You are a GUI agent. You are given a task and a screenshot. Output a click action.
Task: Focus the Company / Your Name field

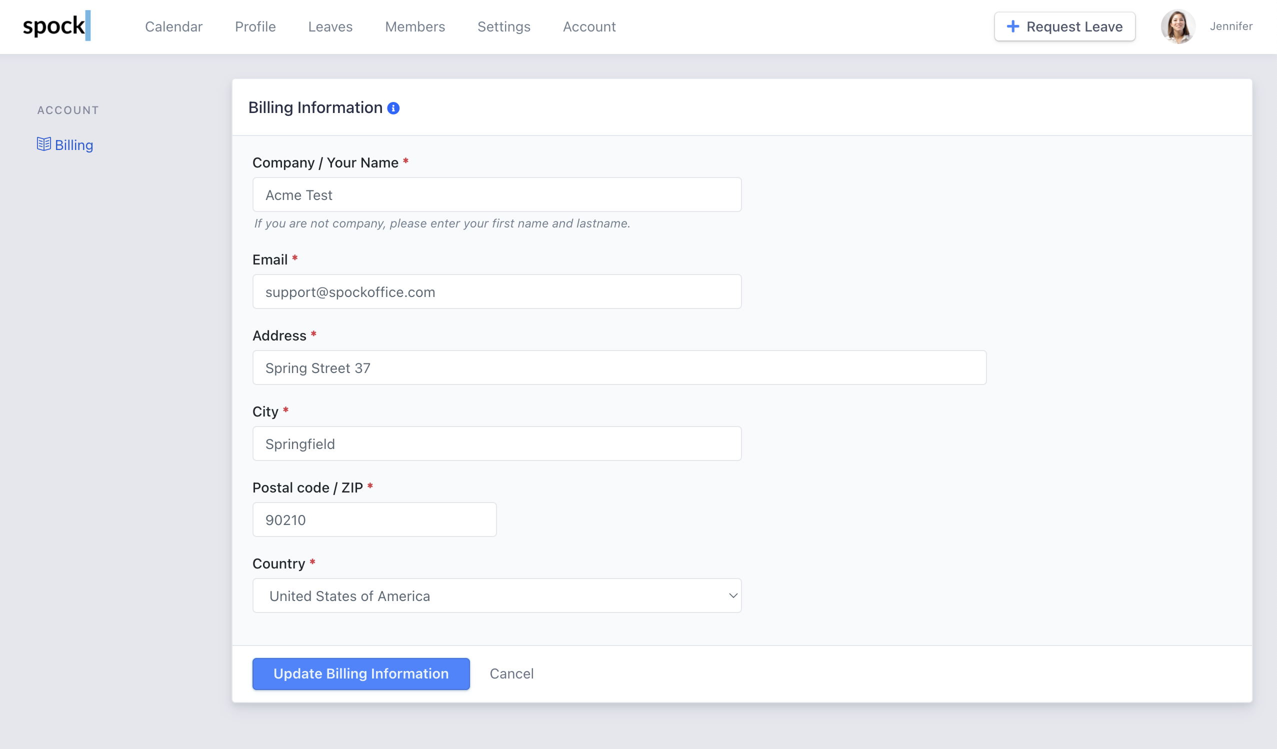click(496, 194)
